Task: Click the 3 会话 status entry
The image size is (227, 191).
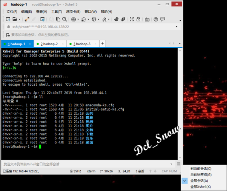Action: (x=140, y=171)
